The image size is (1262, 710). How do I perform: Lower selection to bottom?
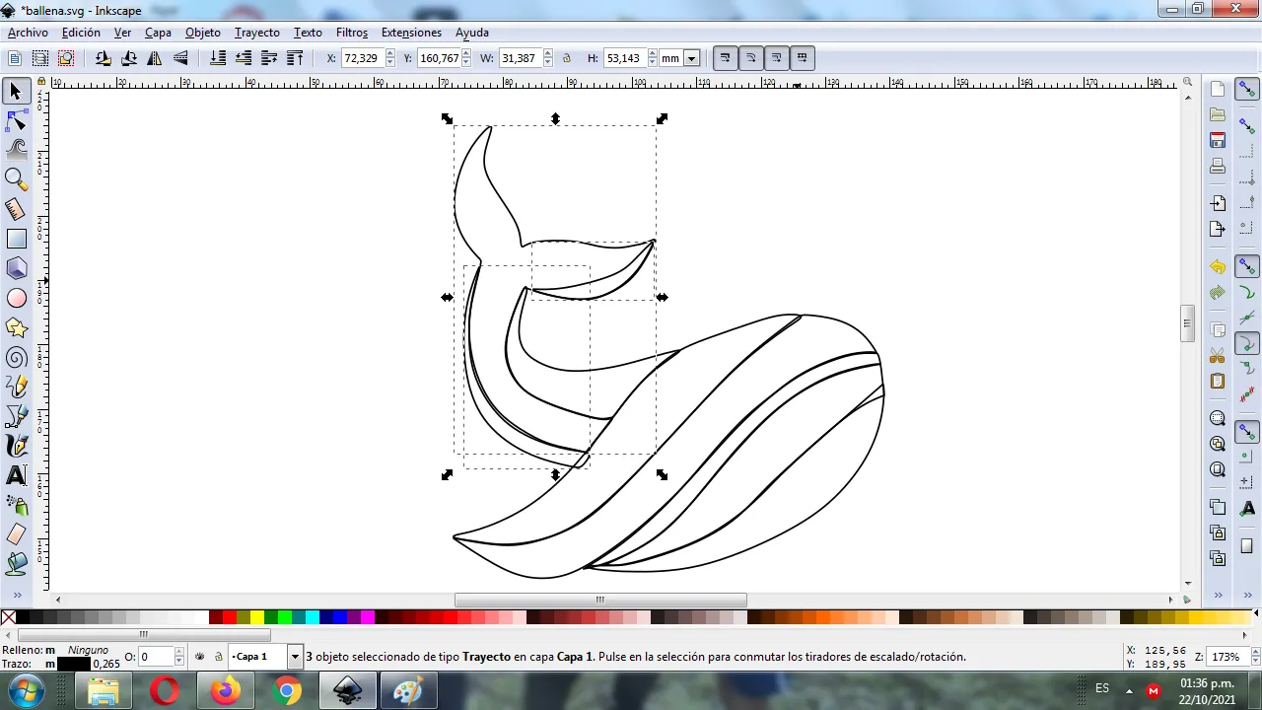coord(218,58)
